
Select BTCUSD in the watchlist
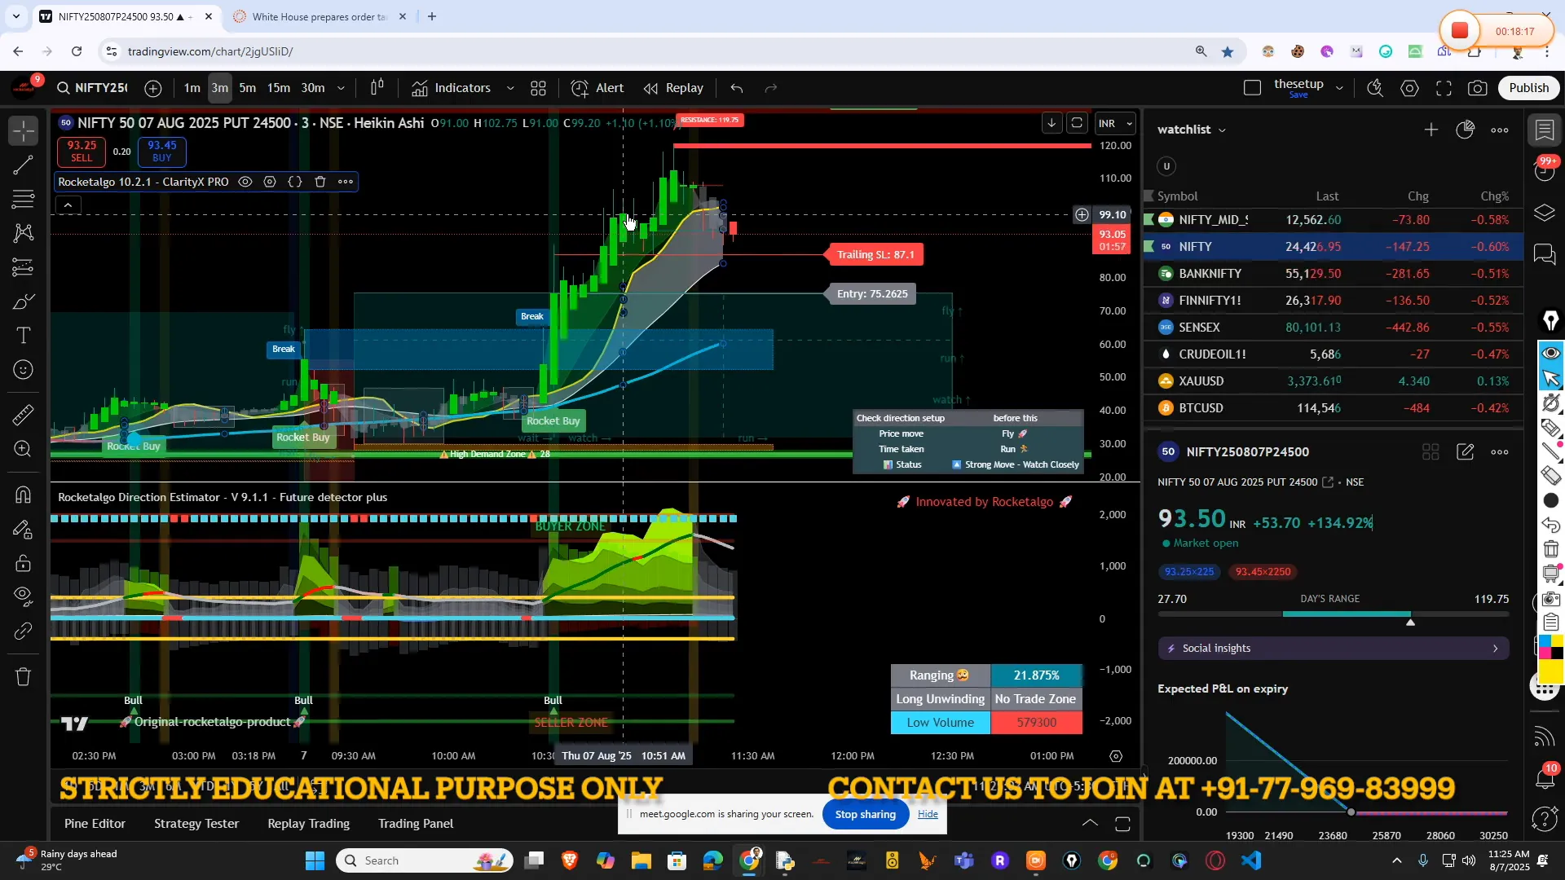point(1334,408)
